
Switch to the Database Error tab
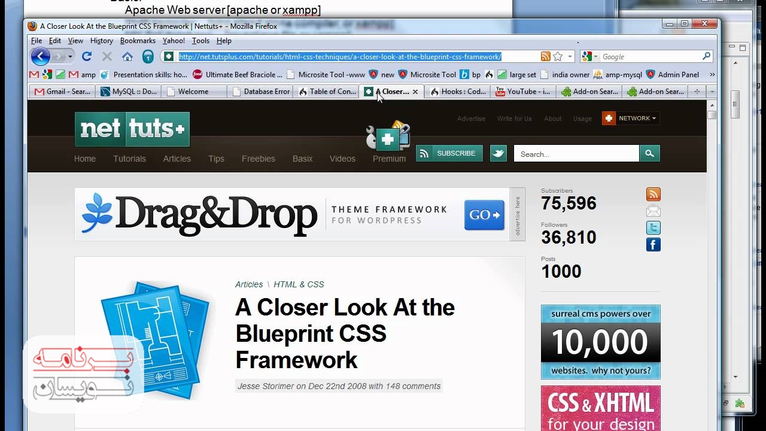point(260,92)
